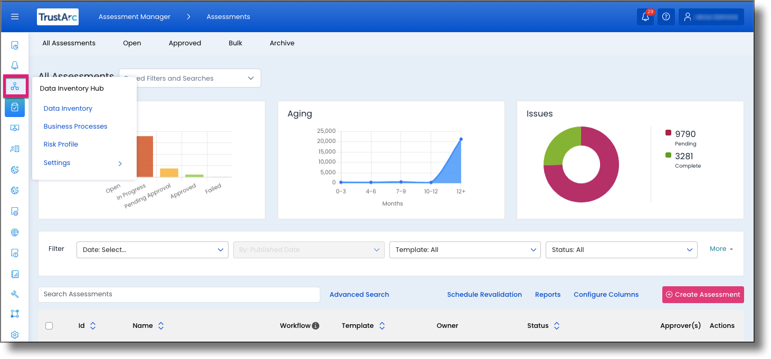Click the sidebar bell alerts icon
This screenshot has width=771, height=359.
[x=15, y=65]
